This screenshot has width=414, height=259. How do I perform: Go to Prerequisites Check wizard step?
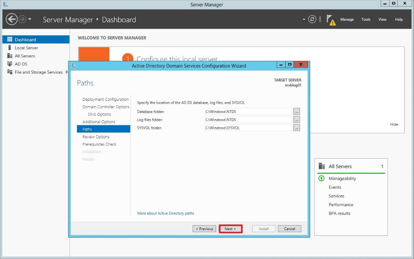pyautogui.click(x=99, y=144)
